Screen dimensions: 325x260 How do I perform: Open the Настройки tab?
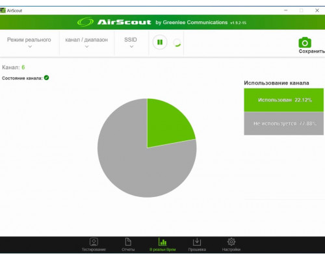[231, 245]
